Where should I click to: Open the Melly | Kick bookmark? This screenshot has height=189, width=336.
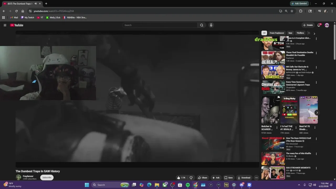53,18
